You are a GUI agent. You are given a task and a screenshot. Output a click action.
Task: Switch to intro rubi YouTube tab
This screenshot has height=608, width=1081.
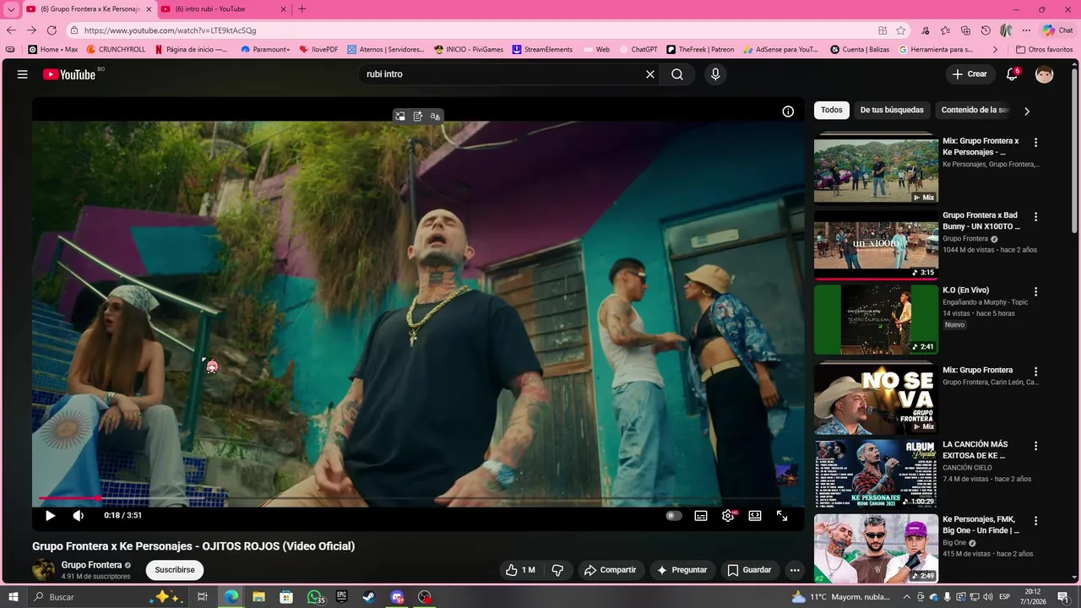click(218, 9)
